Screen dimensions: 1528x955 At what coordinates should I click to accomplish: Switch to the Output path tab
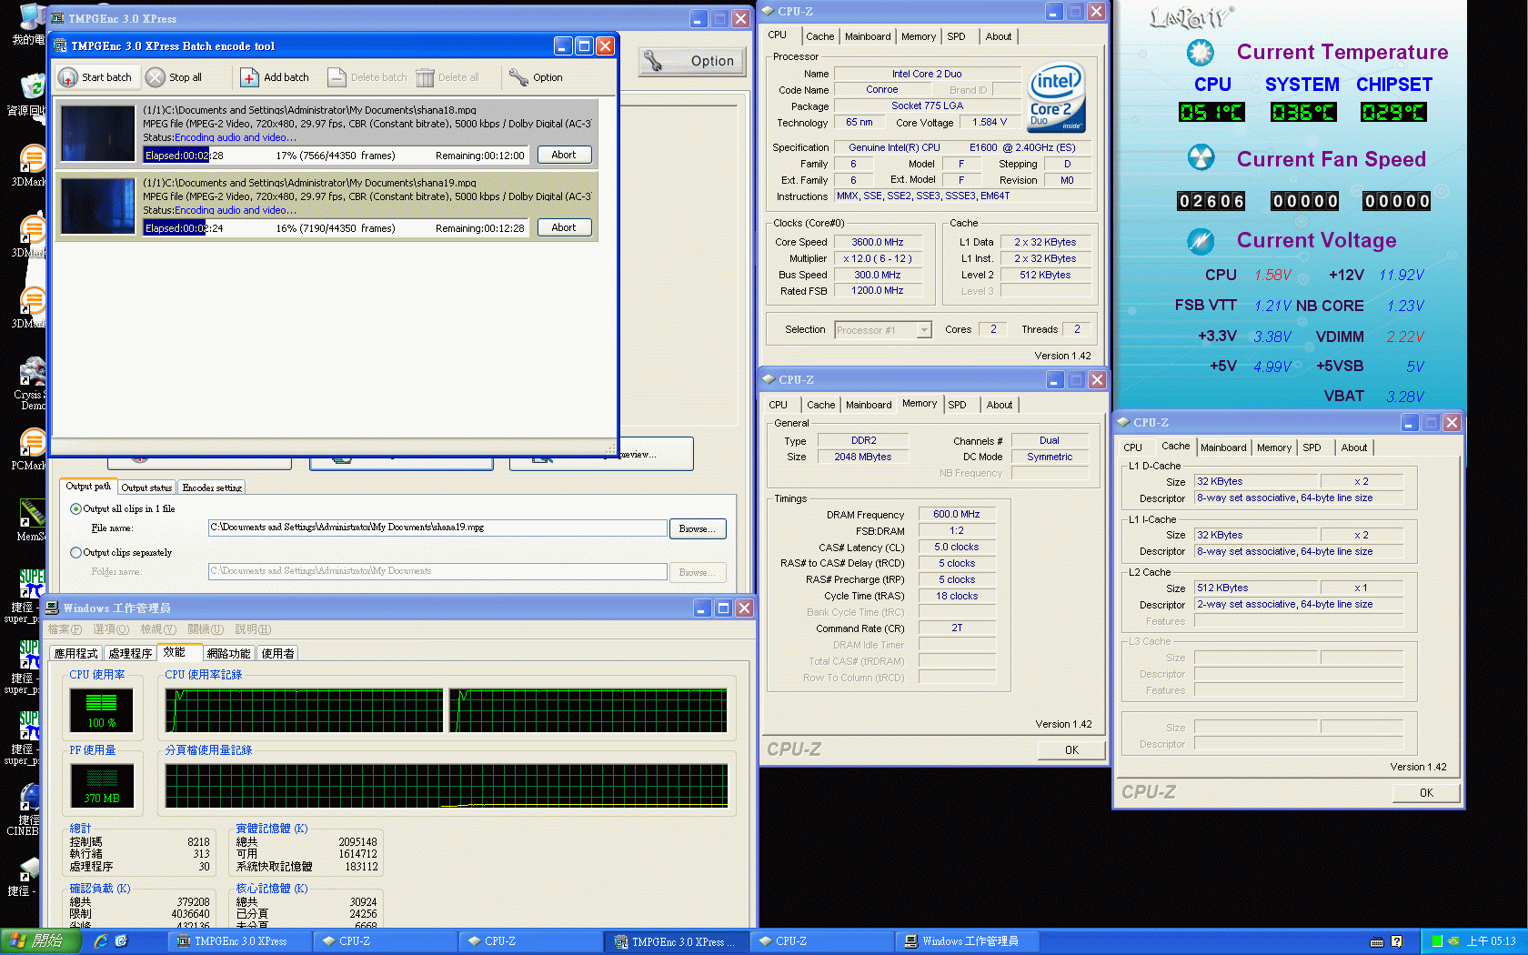(x=88, y=487)
